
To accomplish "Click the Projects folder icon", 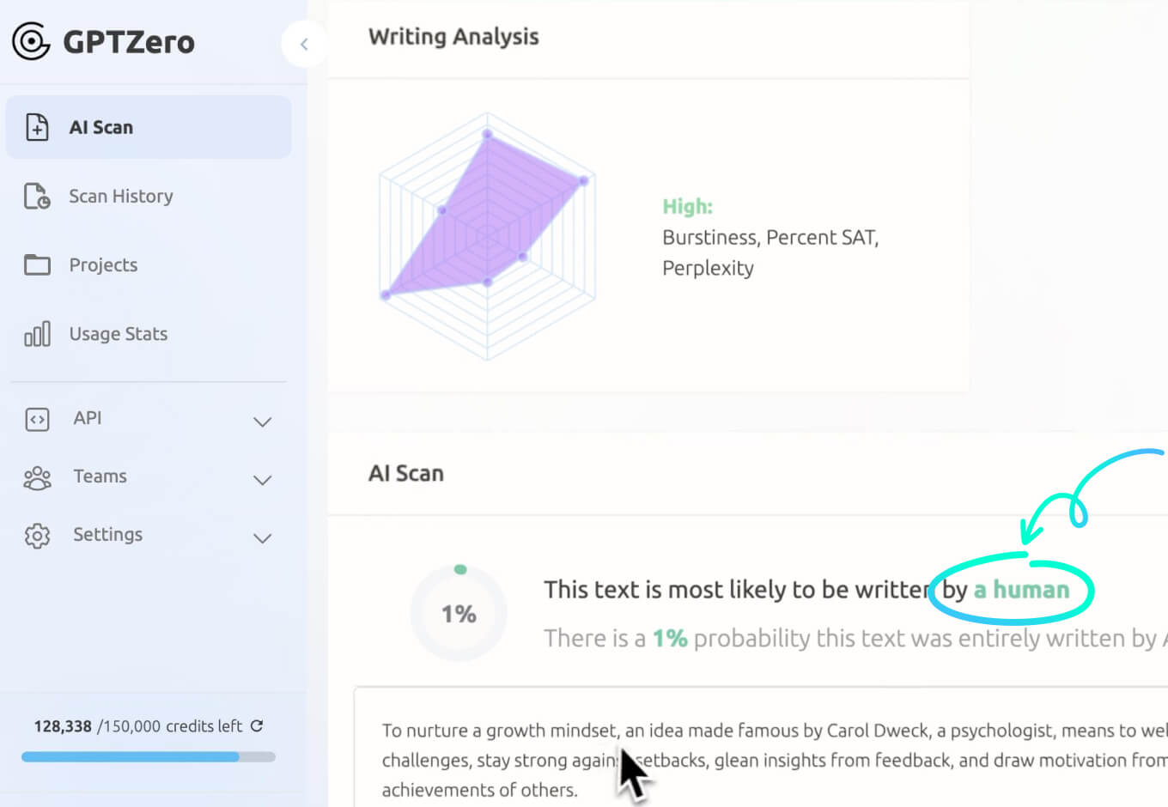I will [37, 264].
